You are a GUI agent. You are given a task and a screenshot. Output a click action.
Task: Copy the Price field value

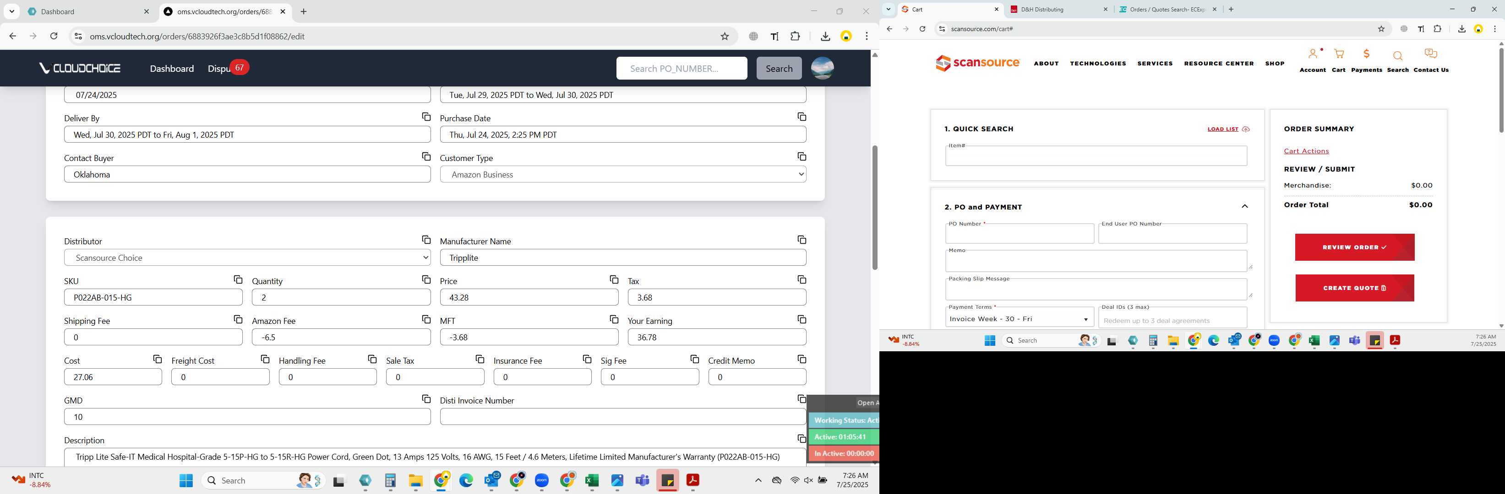point(614,280)
